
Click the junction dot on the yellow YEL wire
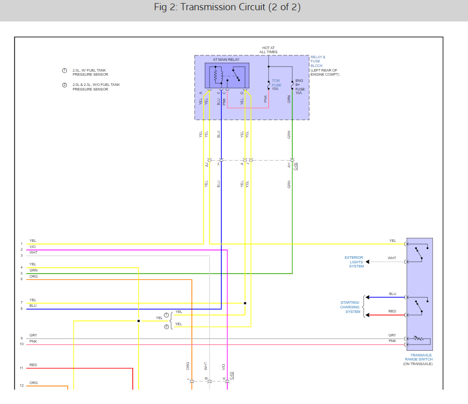[x=245, y=303]
